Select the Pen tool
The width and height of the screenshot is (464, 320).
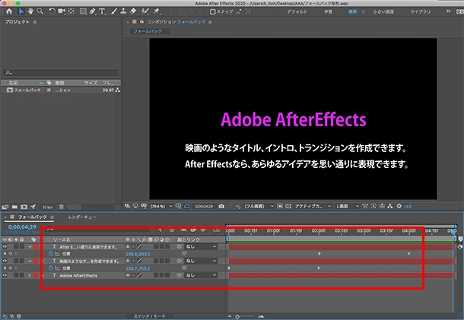pyautogui.click(x=92, y=11)
